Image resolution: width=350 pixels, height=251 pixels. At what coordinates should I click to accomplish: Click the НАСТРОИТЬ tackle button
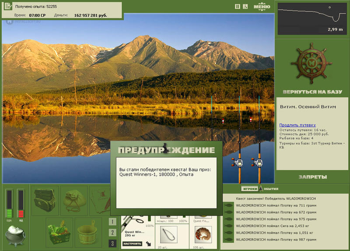132,244
